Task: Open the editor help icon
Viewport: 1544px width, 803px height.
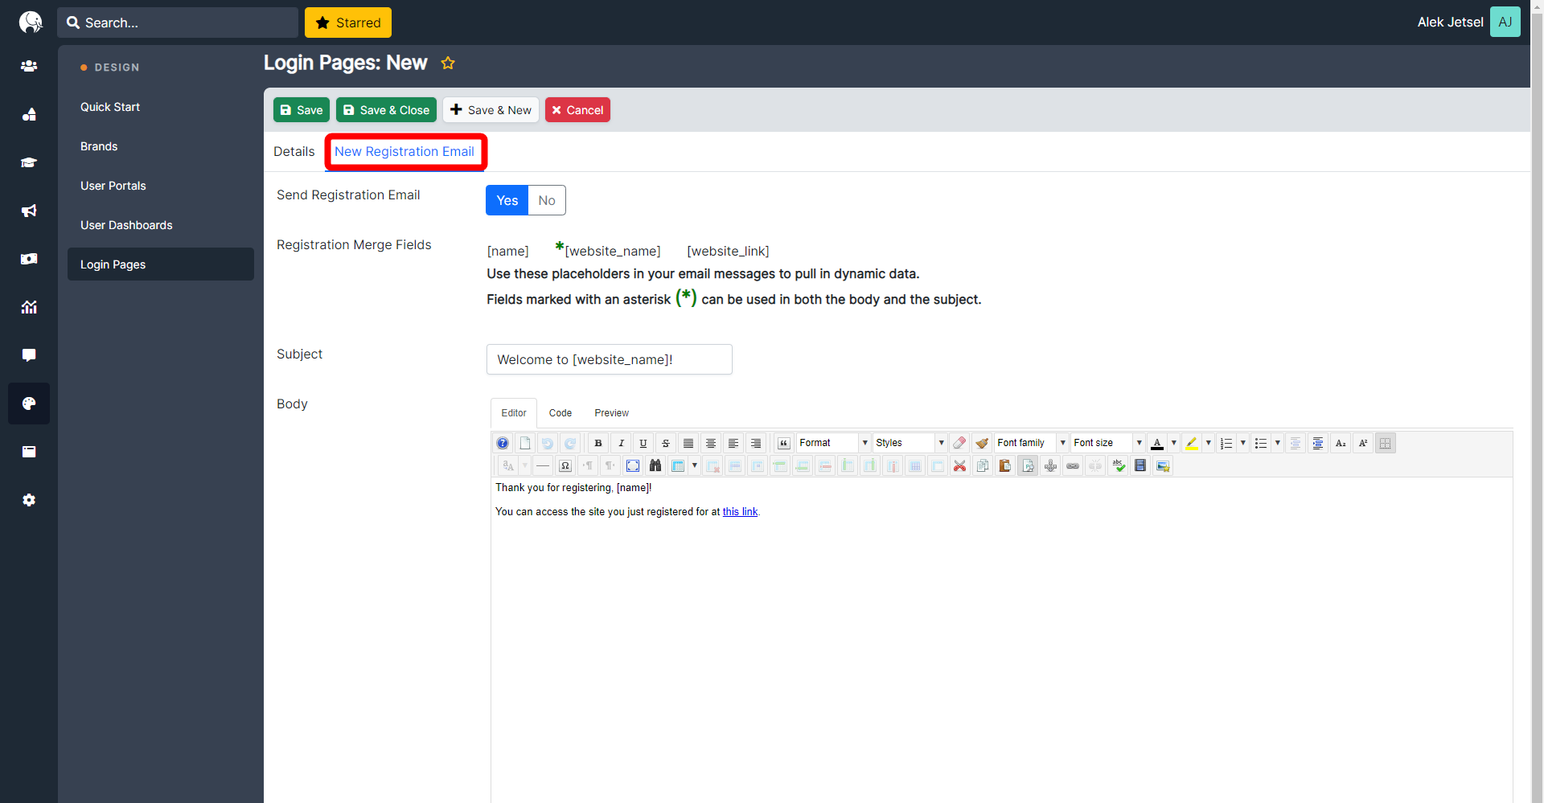Action: 503,443
